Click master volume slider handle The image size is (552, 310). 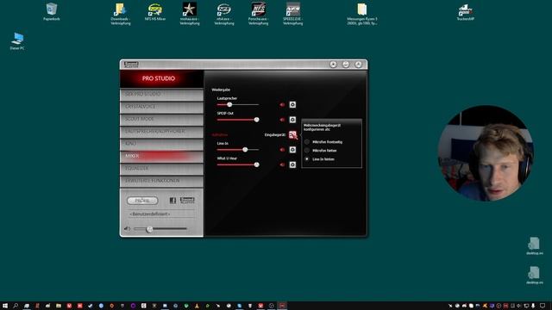coord(149,229)
